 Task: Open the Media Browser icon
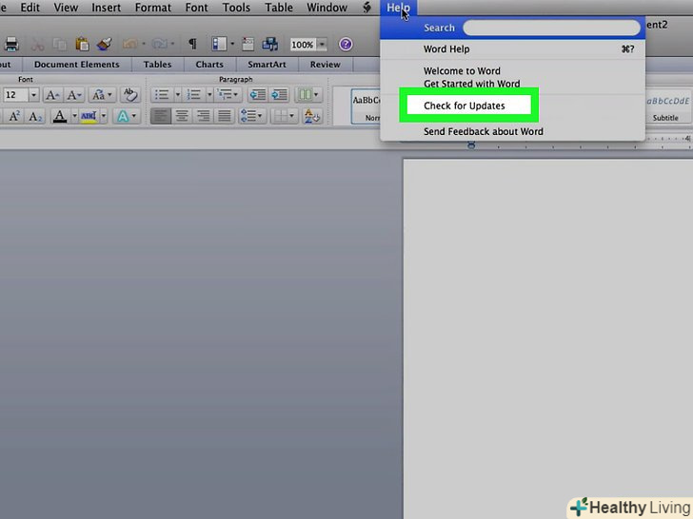pyautogui.click(x=270, y=44)
